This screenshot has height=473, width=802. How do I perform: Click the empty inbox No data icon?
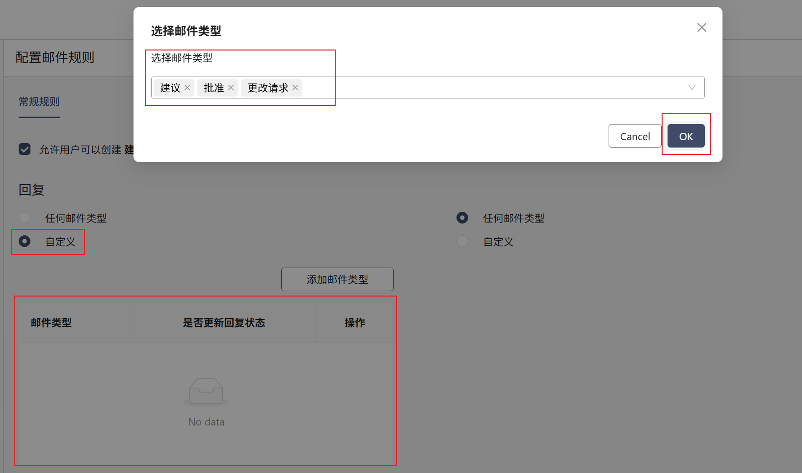point(206,392)
